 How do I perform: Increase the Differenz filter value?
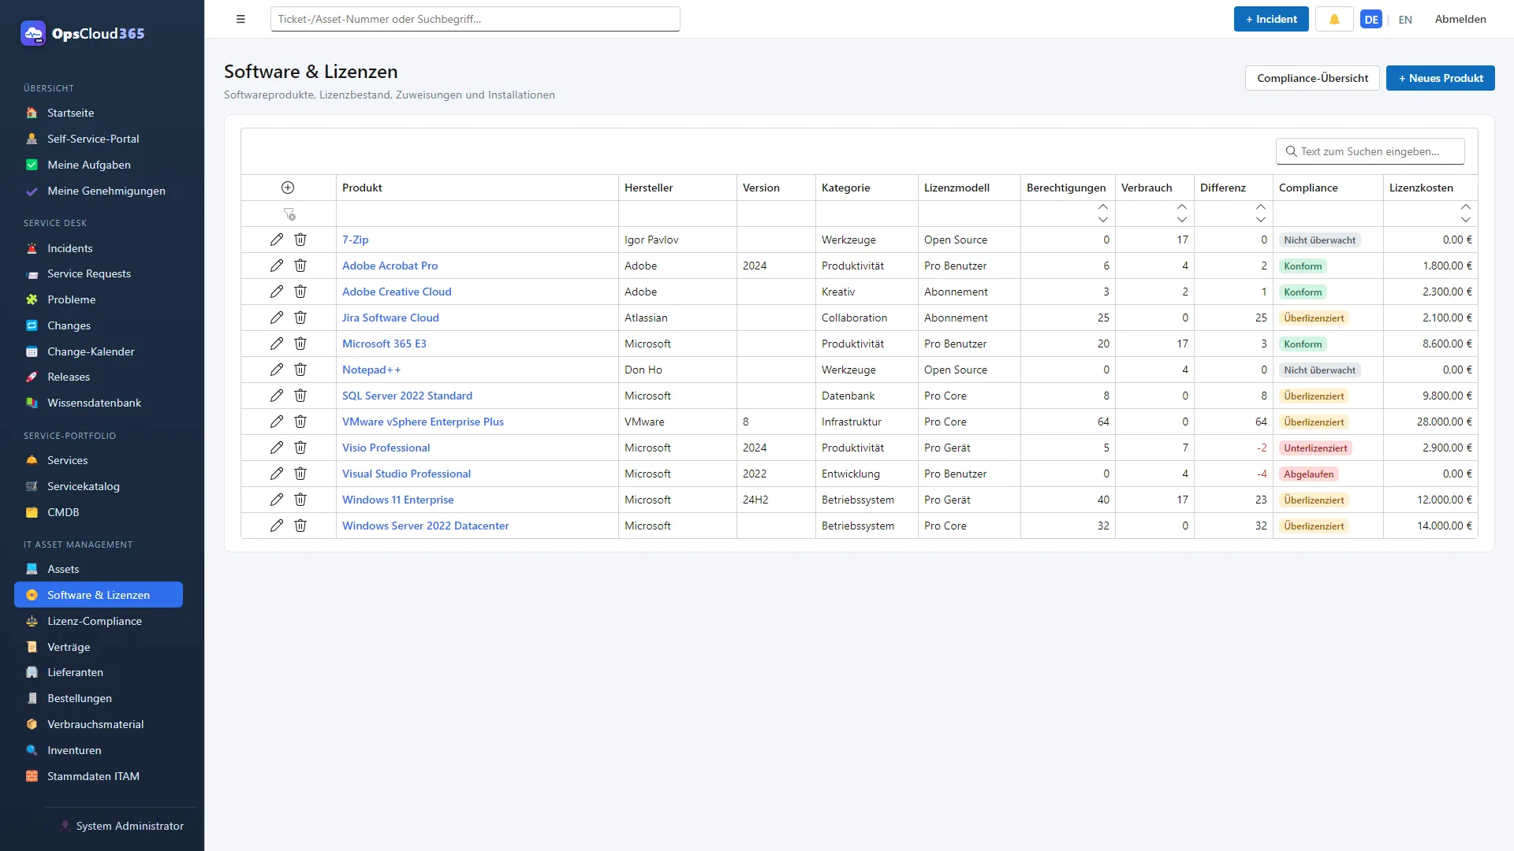pos(1260,207)
